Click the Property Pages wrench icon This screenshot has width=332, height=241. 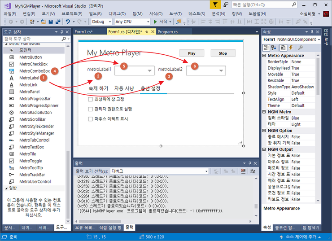(x=300, y=48)
